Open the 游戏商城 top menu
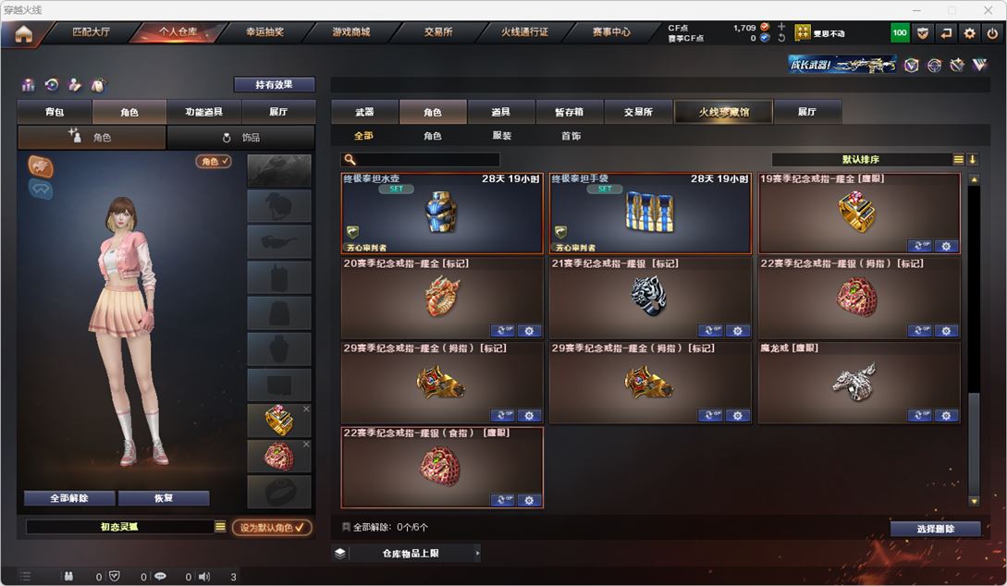This screenshot has height=586, width=1007. click(350, 32)
